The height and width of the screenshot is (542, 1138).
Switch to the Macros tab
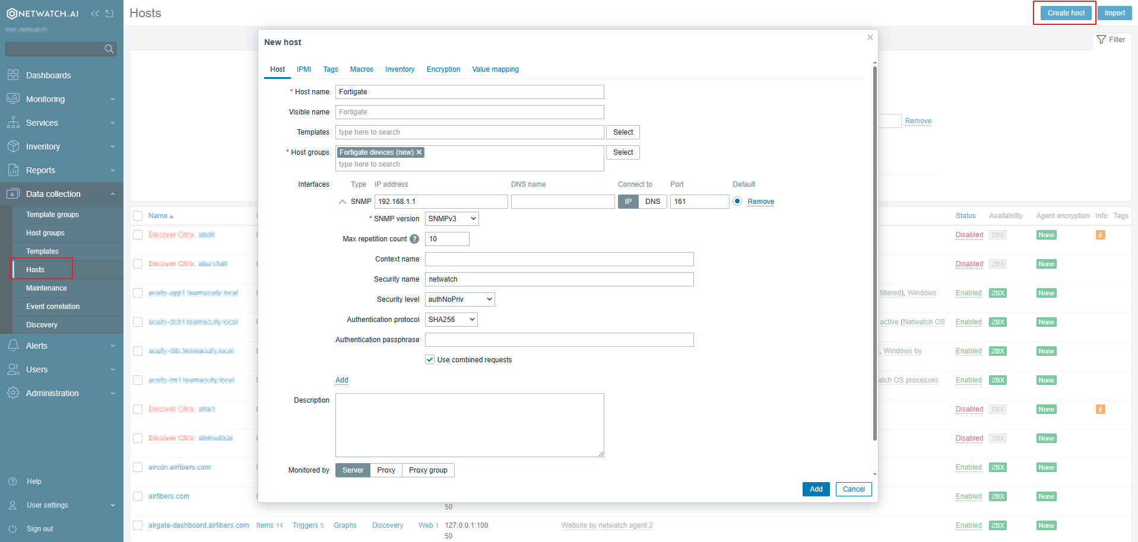362,69
